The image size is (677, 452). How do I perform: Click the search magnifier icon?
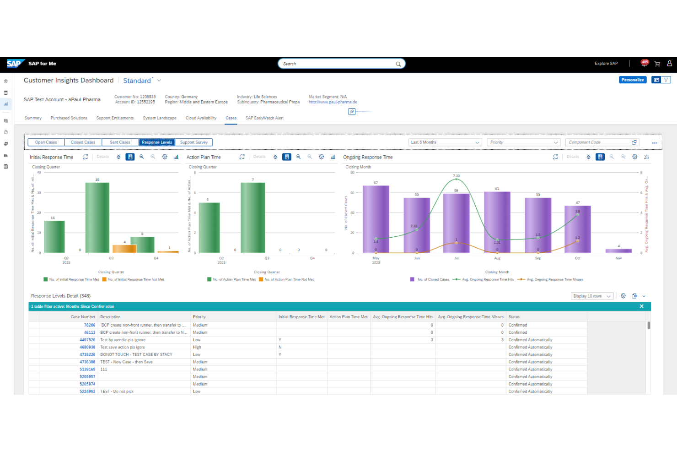click(398, 64)
